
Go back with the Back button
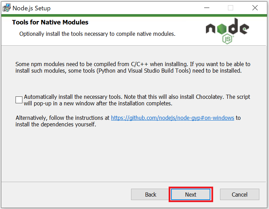click(151, 195)
